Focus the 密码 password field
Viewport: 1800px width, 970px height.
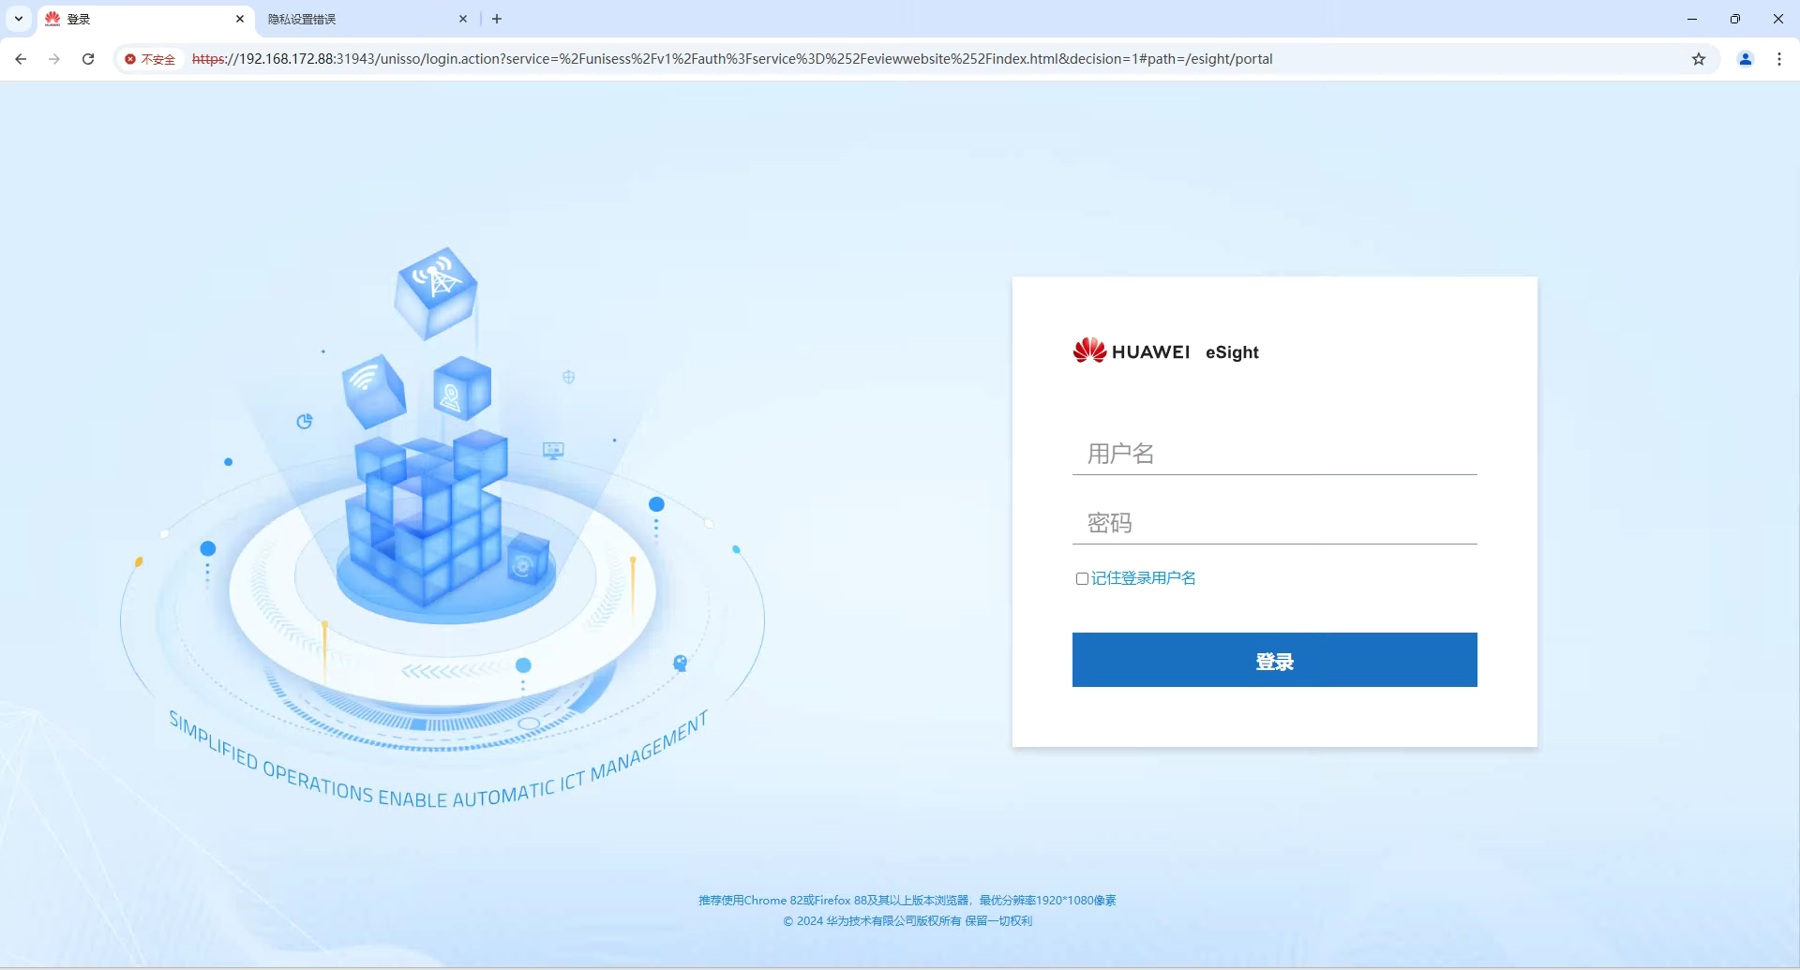1274,523
